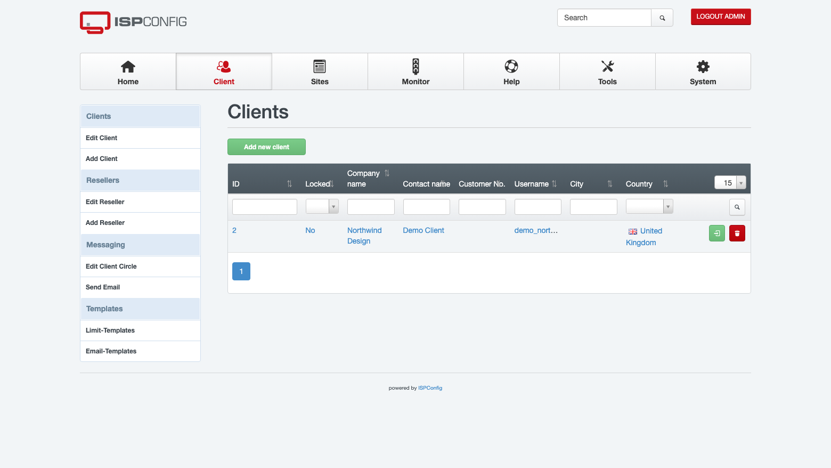Log in as the Northwind Design client
The width and height of the screenshot is (831, 468).
[717, 233]
